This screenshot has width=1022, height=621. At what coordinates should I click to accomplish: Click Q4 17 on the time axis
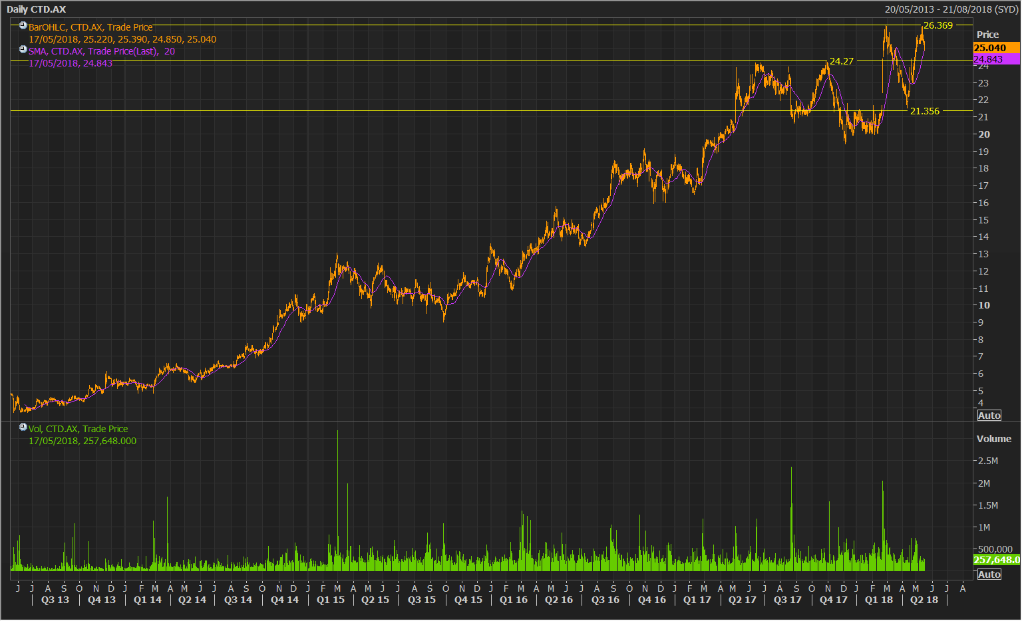pyautogui.click(x=834, y=600)
